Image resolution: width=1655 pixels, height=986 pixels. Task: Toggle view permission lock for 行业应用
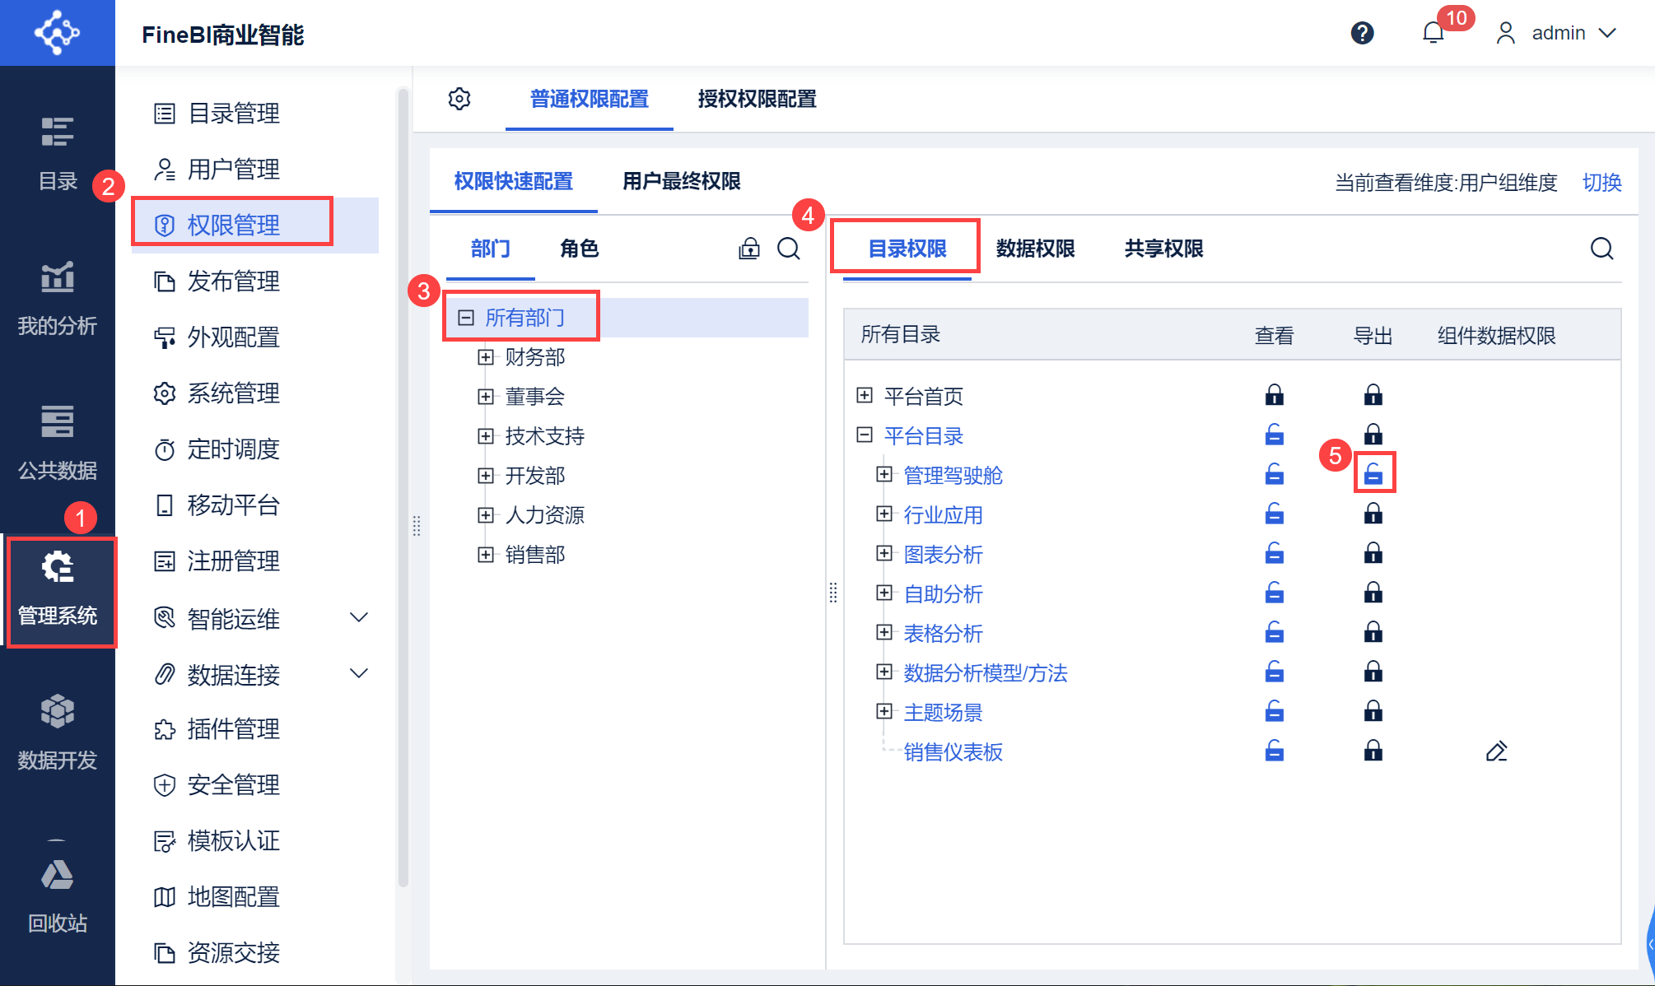click(1274, 514)
